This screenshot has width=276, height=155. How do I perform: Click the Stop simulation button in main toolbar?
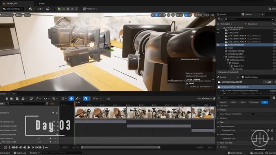click(68, 9)
